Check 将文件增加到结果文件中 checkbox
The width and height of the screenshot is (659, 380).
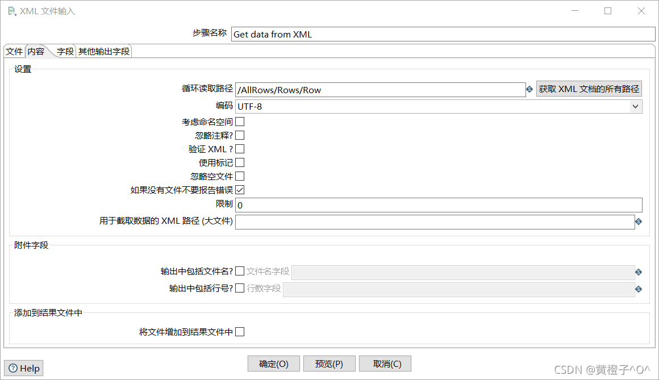coord(240,332)
